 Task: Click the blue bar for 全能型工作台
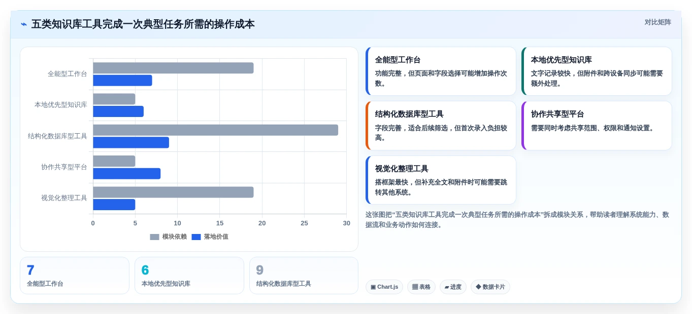pyautogui.click(x=122, y=81)
